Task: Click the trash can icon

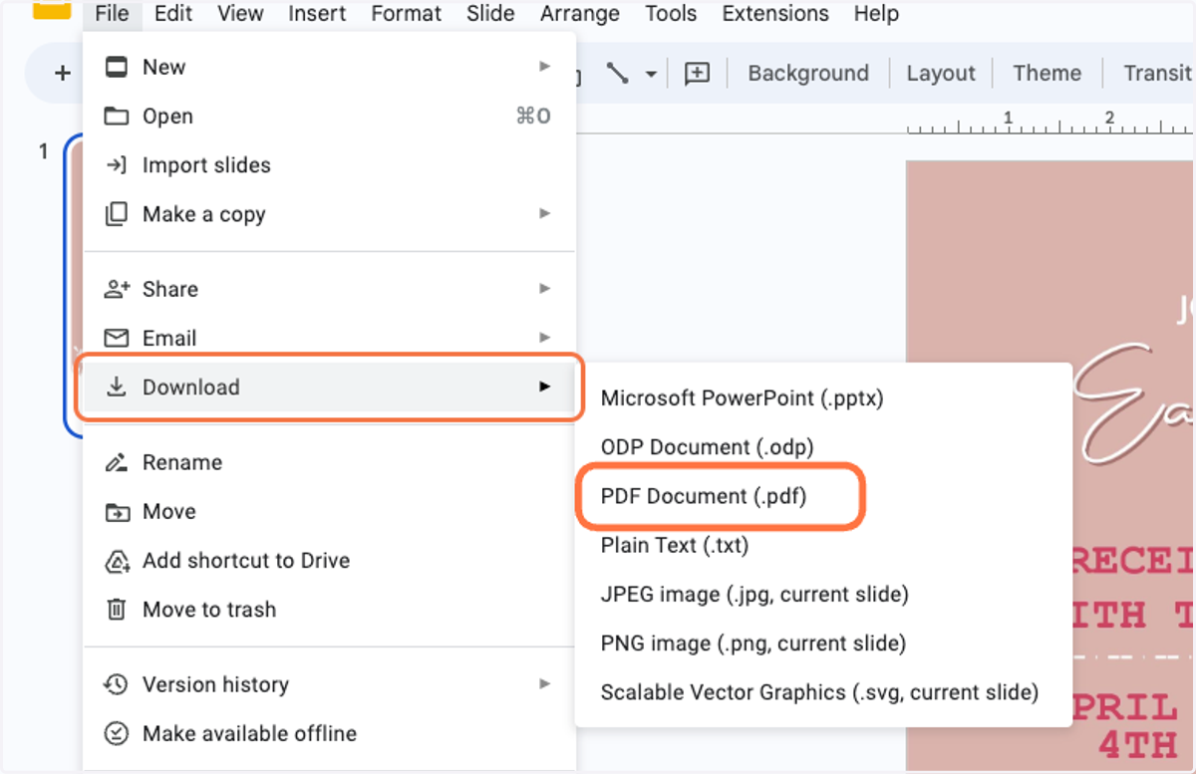Action: (117, 610)
